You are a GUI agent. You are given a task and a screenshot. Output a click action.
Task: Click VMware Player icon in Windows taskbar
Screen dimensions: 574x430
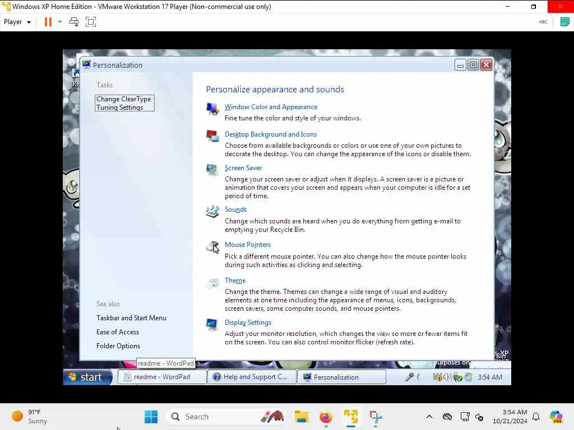pos(351,417)
